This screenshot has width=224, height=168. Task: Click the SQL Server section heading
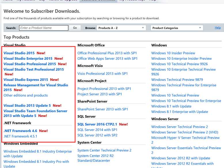pyautogui.click(x=86, y=117)
